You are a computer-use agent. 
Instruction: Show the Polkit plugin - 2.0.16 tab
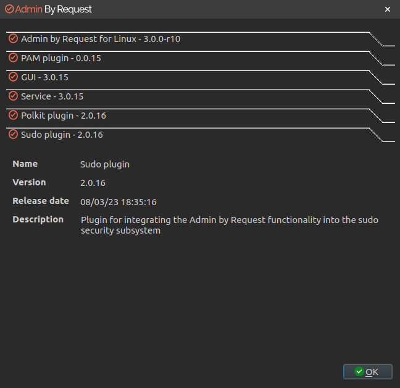[200, 116]
